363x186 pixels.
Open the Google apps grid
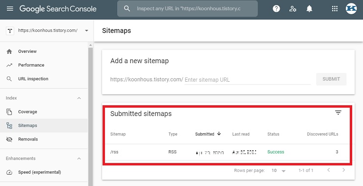335,9
